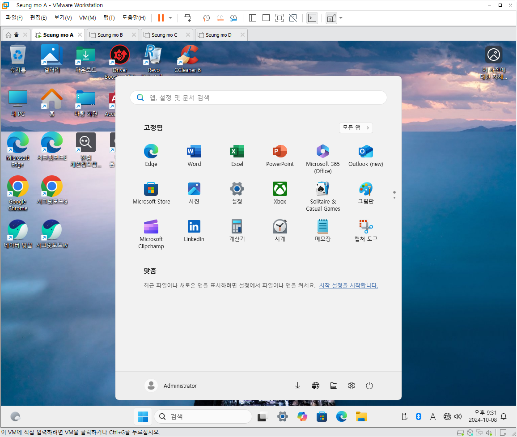Open 편집(E) menu
Image resolution: width=517 pixels, height=437 pixels.
(x=38, y=18)
